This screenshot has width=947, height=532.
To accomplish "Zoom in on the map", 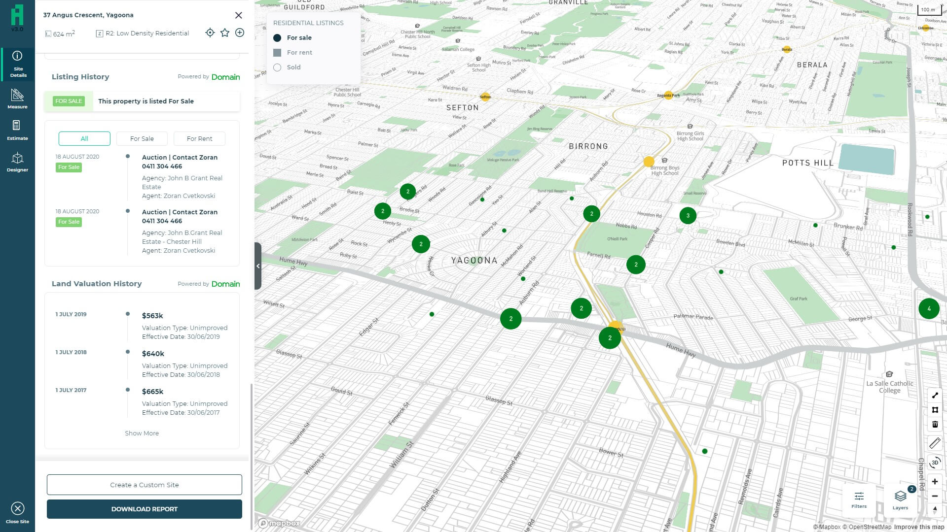I will [935, 481].
